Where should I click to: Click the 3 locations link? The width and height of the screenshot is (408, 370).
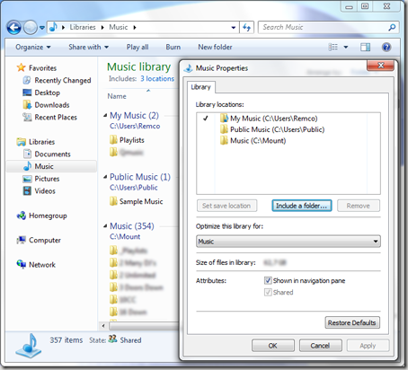tap(157, 78)
